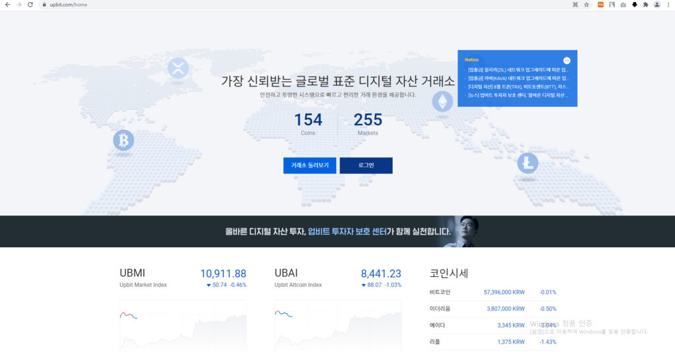Open the UBAI chart thumbnail
Image resolution: width=675 pixels, height=352 pixels.
tap(338, 326)
